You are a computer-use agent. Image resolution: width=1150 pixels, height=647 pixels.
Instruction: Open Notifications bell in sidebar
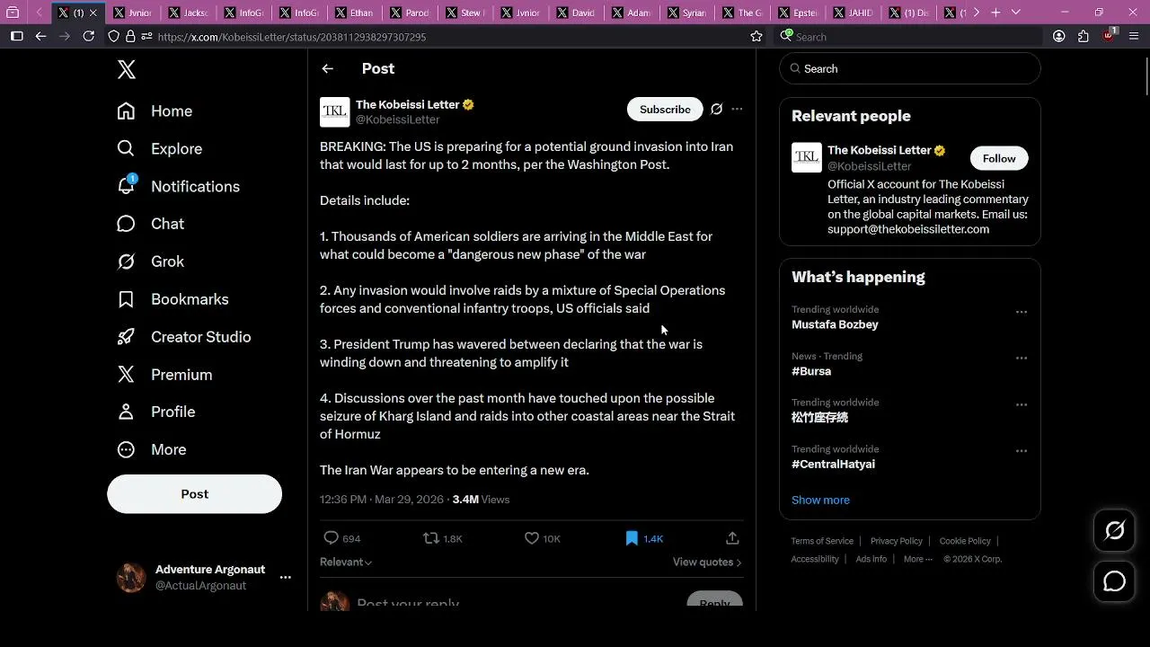pos(178,187)
